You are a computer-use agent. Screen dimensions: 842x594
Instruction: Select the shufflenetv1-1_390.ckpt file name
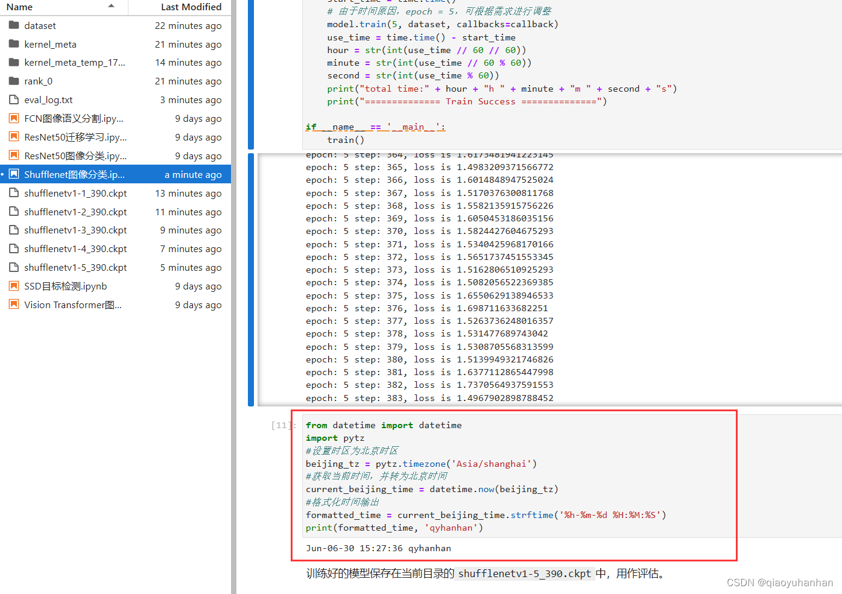(75, 193)
